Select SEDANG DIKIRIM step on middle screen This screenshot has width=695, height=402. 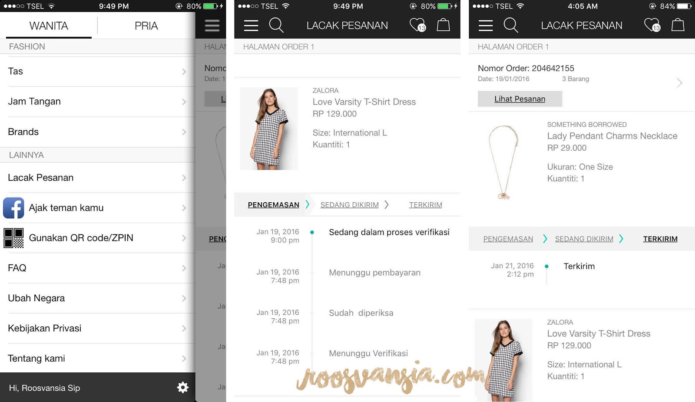350,205
